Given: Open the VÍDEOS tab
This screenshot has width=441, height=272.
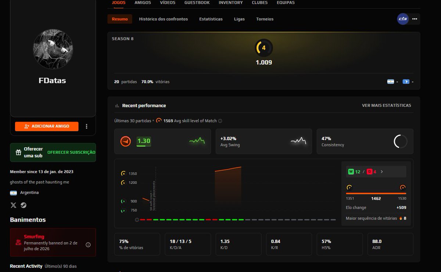Looking at the screenshot, I should pyautogui.click(x=168, y=3).
